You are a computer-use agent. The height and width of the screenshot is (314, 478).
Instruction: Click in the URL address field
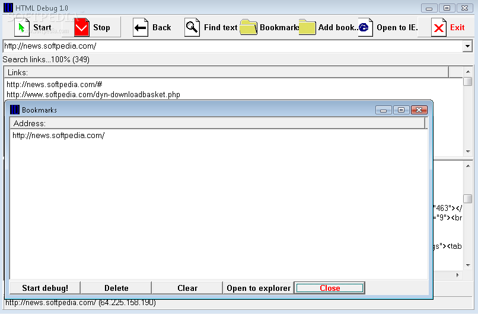[232, 46]
